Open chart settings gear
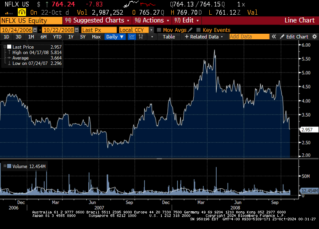This screenshot has height=229, width=319. [314, 37]
